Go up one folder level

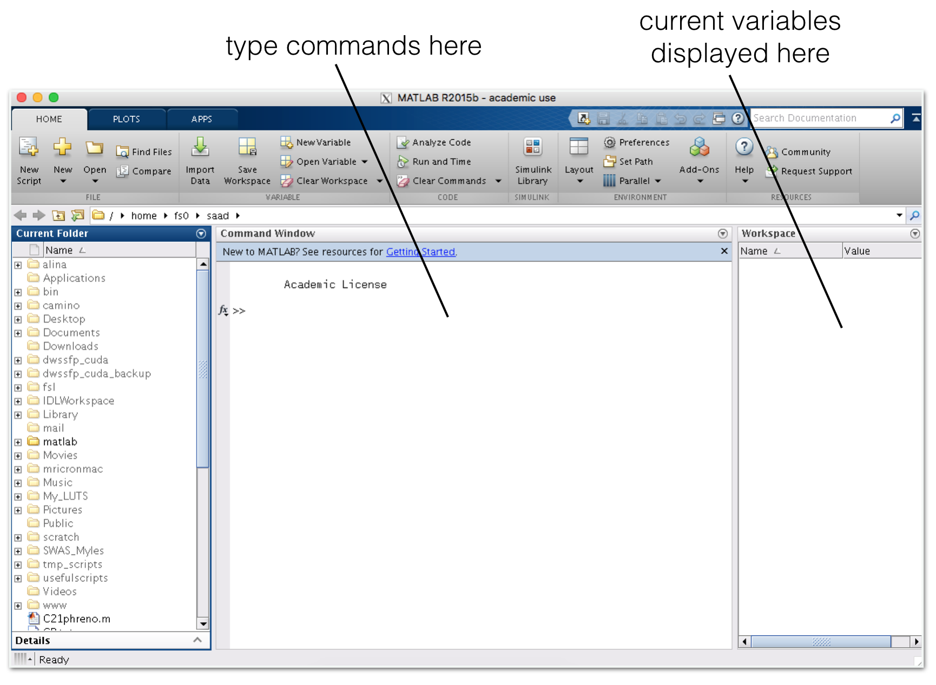click(58, 215)
